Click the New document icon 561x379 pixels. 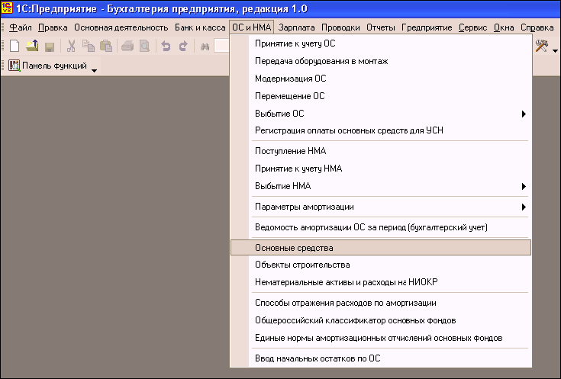pyautogui.click(x=15, y=47)
